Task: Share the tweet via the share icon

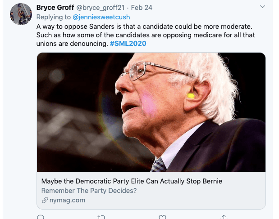Action: (223, 217)
